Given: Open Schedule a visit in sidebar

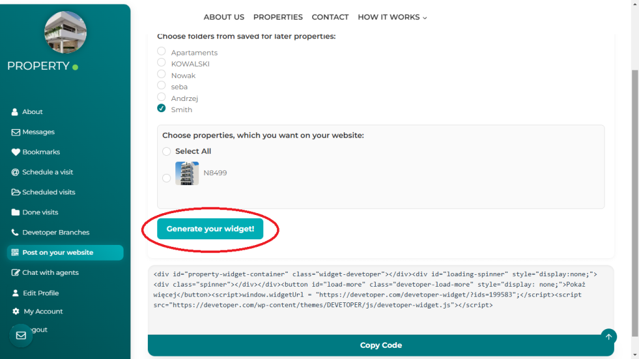Looking at the screenshot, I should 47,172.
